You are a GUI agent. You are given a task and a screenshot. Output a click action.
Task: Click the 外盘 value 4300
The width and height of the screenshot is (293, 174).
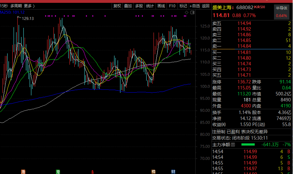246,106
